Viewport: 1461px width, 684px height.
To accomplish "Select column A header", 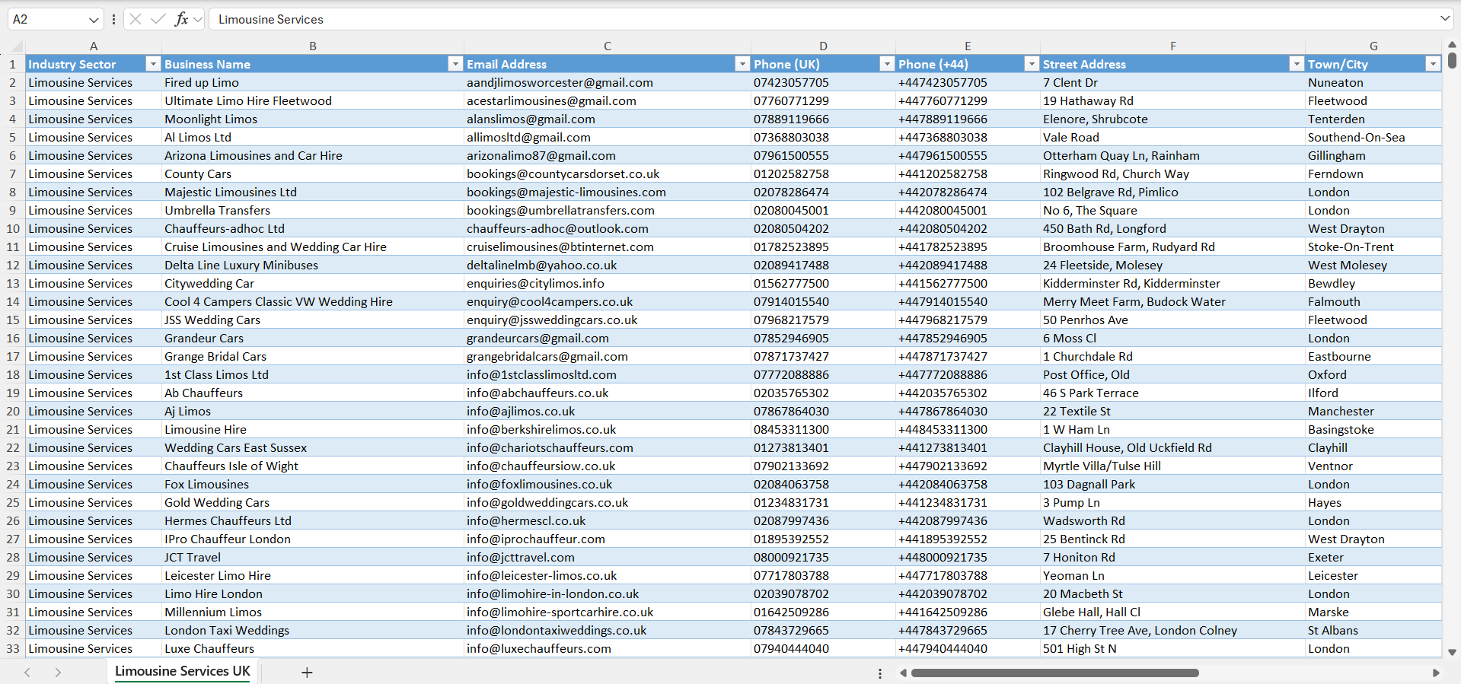I will pos(93,46).
